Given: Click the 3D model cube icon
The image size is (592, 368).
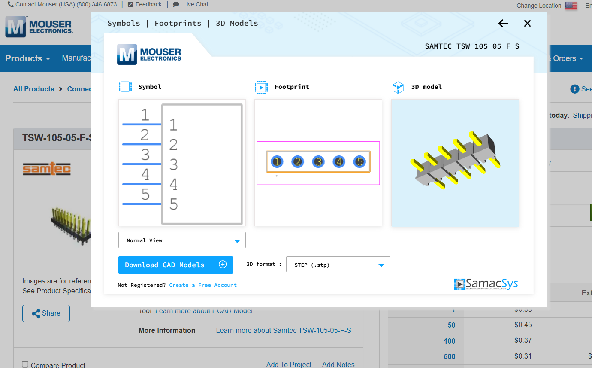Looking at the screenshot, I should 398,87.
